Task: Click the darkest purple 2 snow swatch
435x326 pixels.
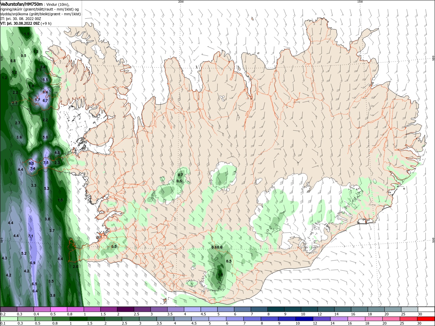Action: point(125,309)
